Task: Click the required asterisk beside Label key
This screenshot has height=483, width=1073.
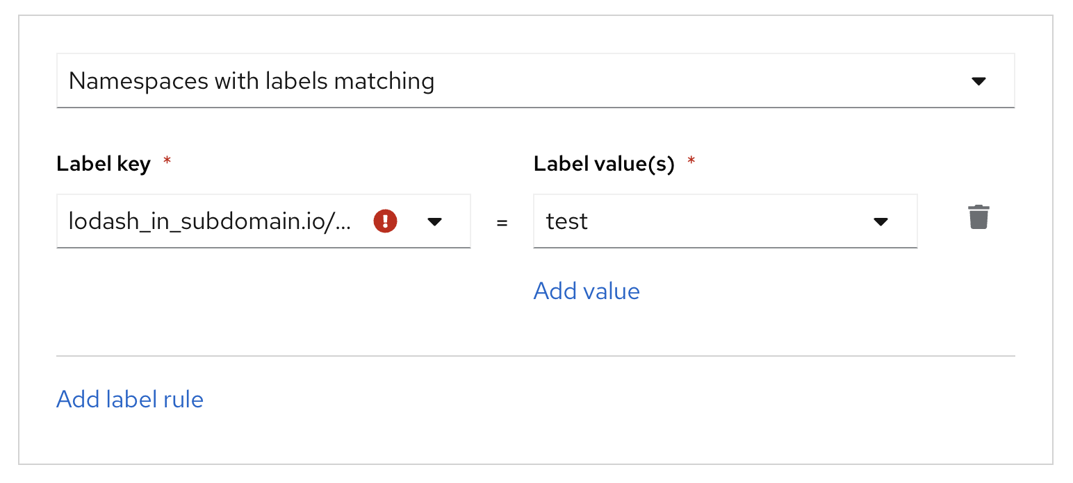Action: tap(166, 162)
